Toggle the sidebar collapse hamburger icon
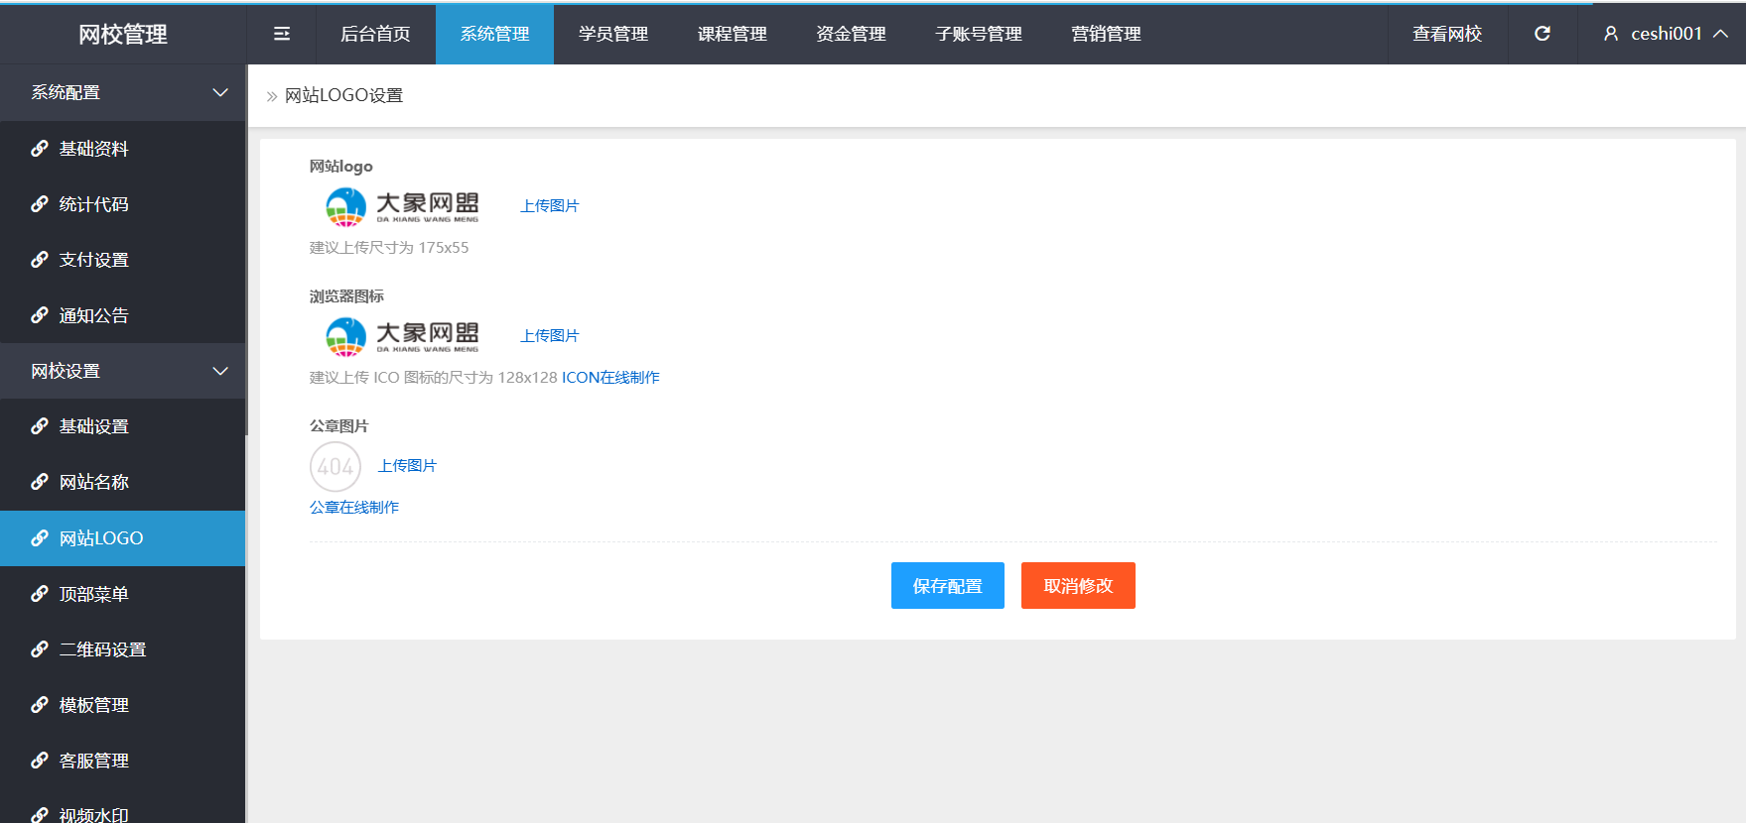 pyautogui.click(x=282, y=34)
